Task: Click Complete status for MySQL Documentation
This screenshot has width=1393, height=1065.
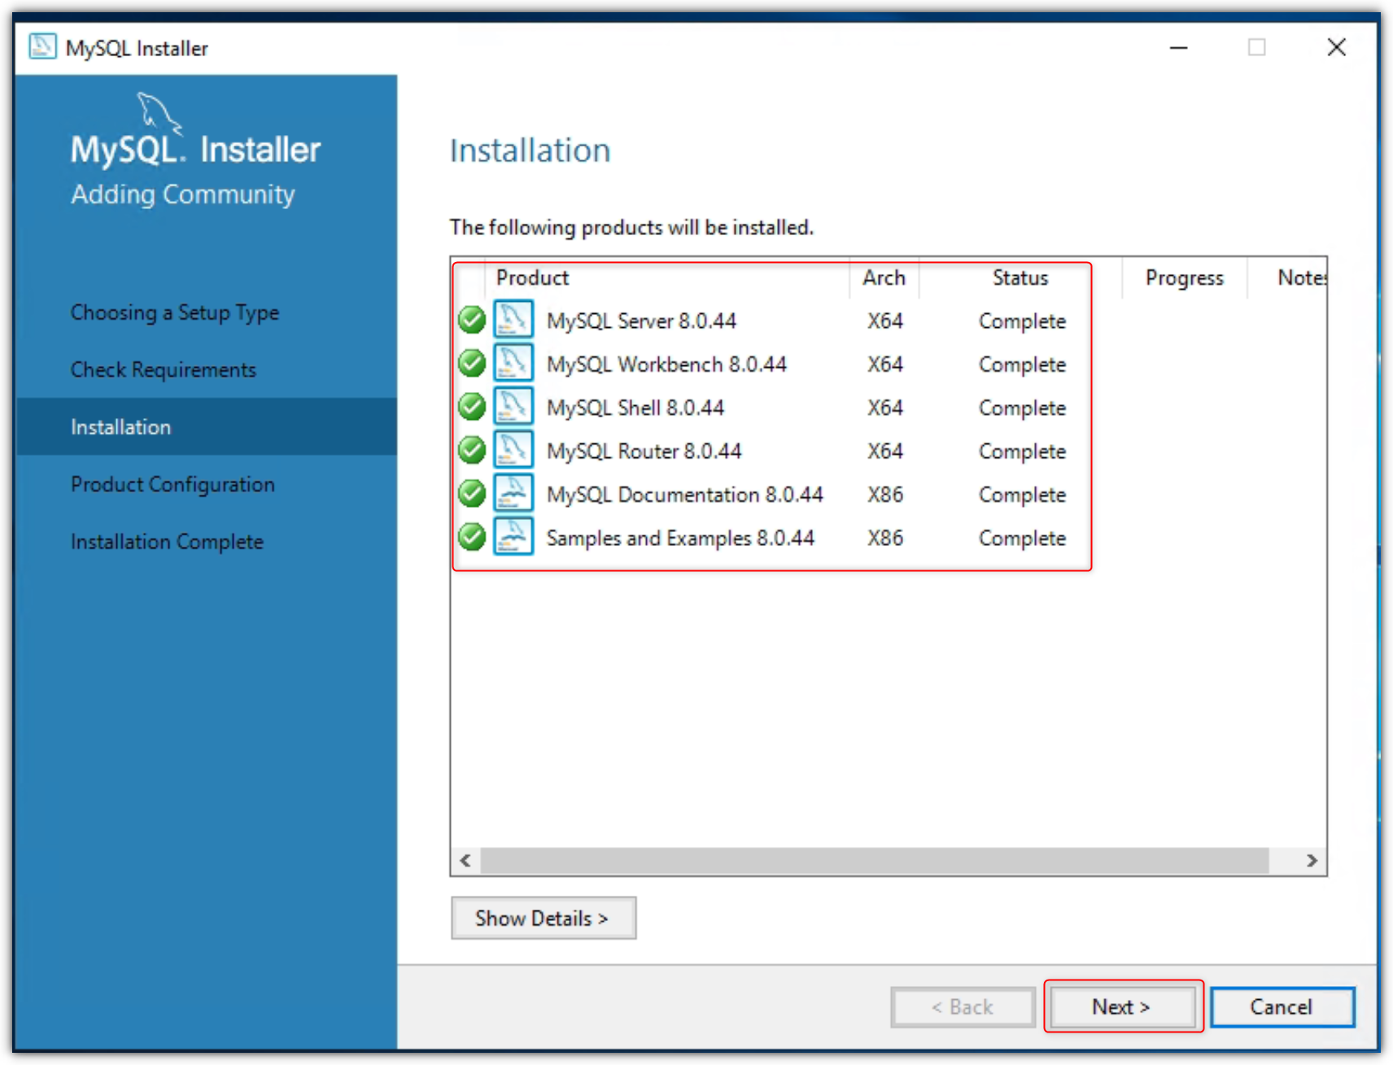Action: [x=1022, y=495]
